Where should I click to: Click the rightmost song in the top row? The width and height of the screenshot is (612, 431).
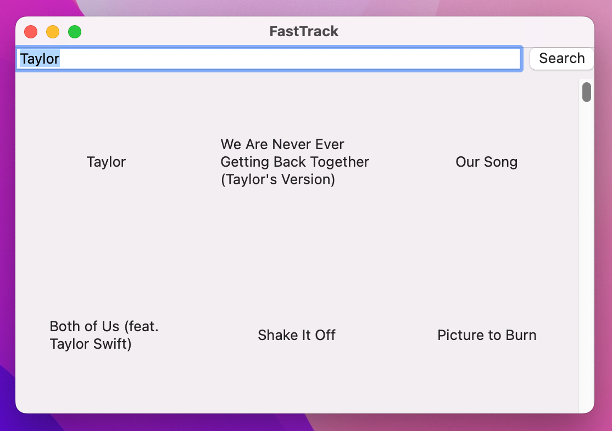tap(486, 162)
